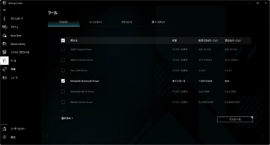Click AMD Chipset available version 6.07.15.126
The width and height of the screenshot is (270, 145).
[x=205, y=49]
